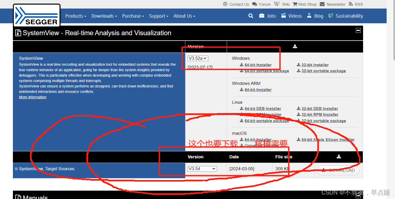Expand the Downloads menu
Screen dimensions: 395x199
104,16
